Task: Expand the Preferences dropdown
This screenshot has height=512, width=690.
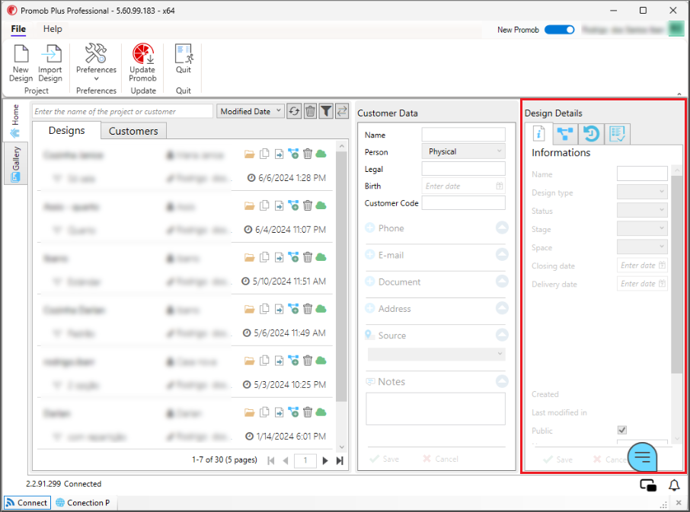Action: click(96, 78)
